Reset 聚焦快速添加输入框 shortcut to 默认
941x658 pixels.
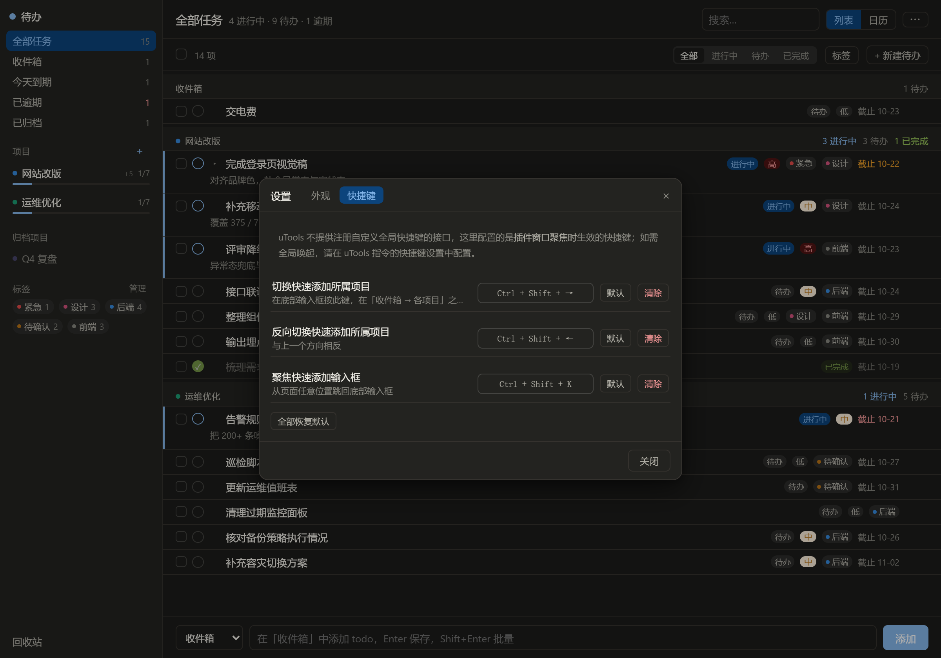click(x=615, y=384)
